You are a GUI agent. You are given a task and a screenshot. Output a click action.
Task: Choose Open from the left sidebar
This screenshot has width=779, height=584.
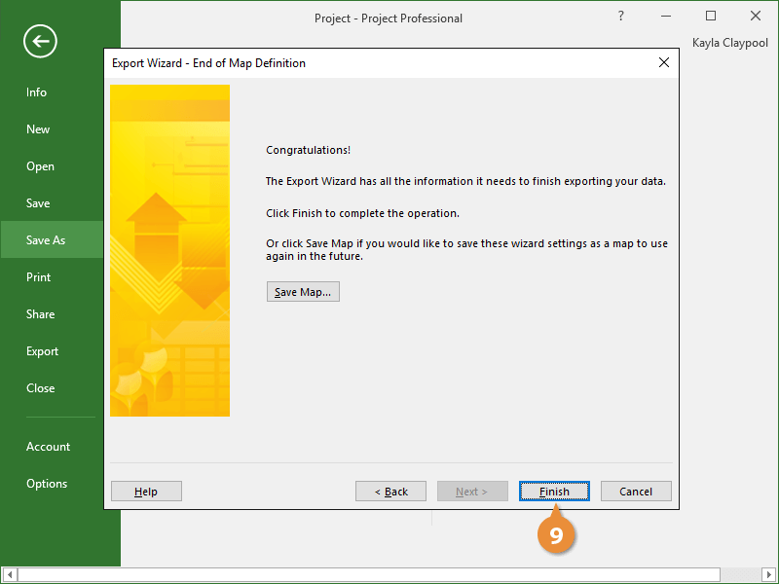tap(40, 166)
